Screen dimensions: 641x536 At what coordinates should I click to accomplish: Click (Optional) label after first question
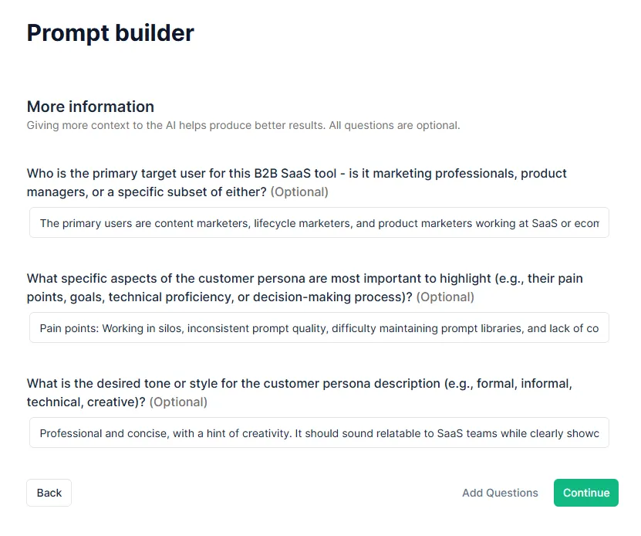point(299,192)
